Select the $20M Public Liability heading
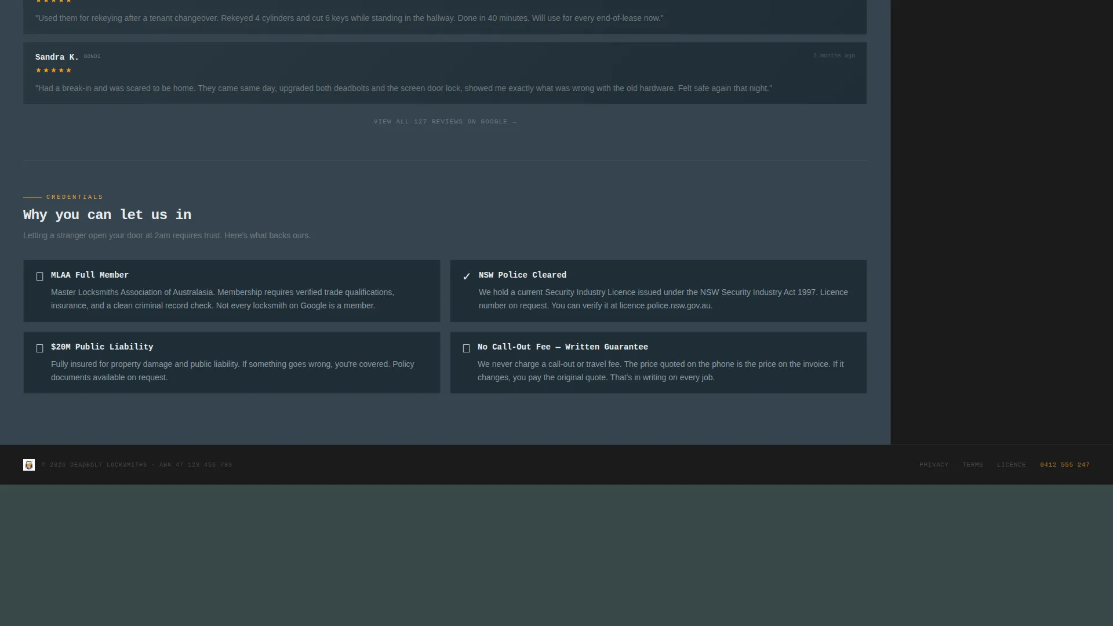This screenshot has width=1113, height=626. coord(102,347)
